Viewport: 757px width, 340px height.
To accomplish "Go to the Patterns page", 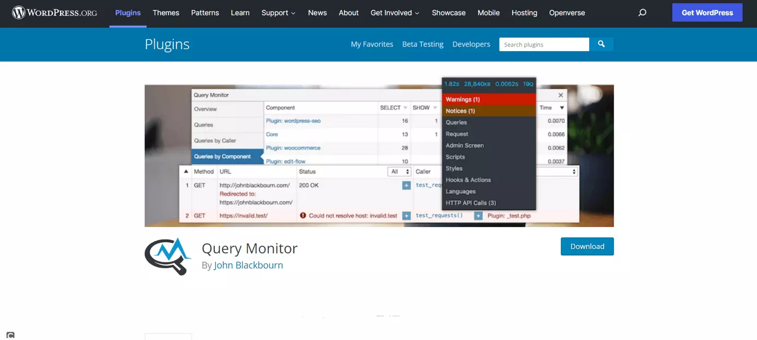I will [x=205, y=13].
